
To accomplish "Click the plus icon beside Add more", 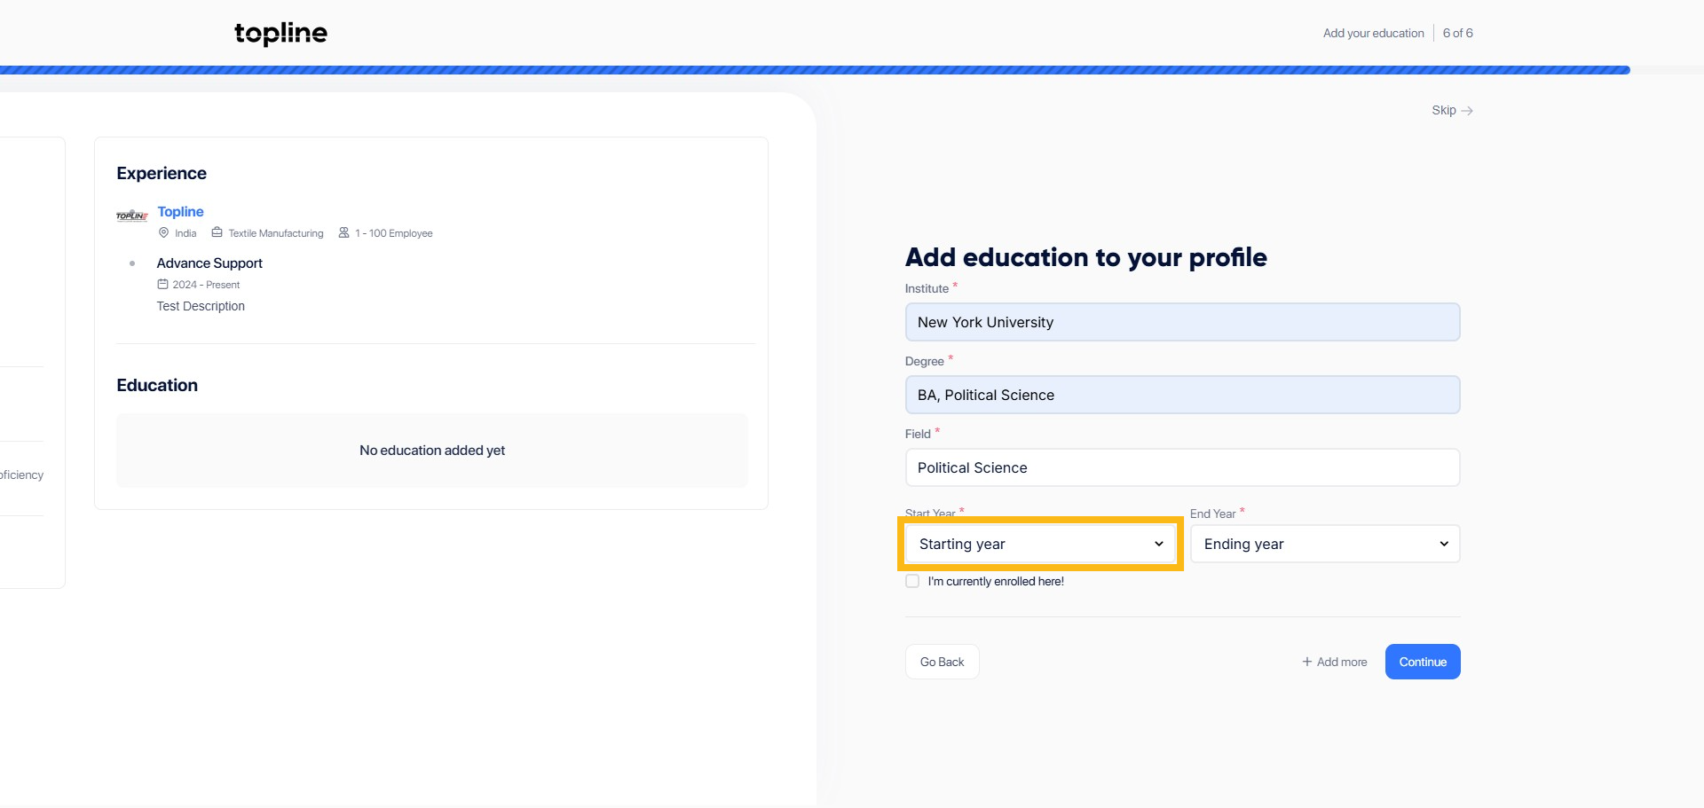I will [x=1306, y=662].
